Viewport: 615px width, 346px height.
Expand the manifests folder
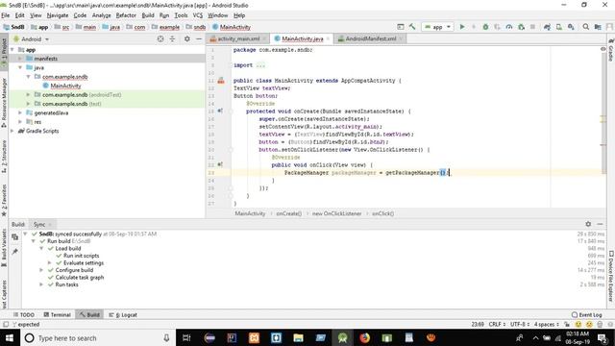[x=20, y=59]
